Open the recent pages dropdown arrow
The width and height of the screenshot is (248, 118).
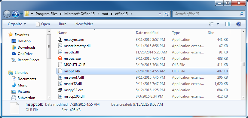(22, 14)
